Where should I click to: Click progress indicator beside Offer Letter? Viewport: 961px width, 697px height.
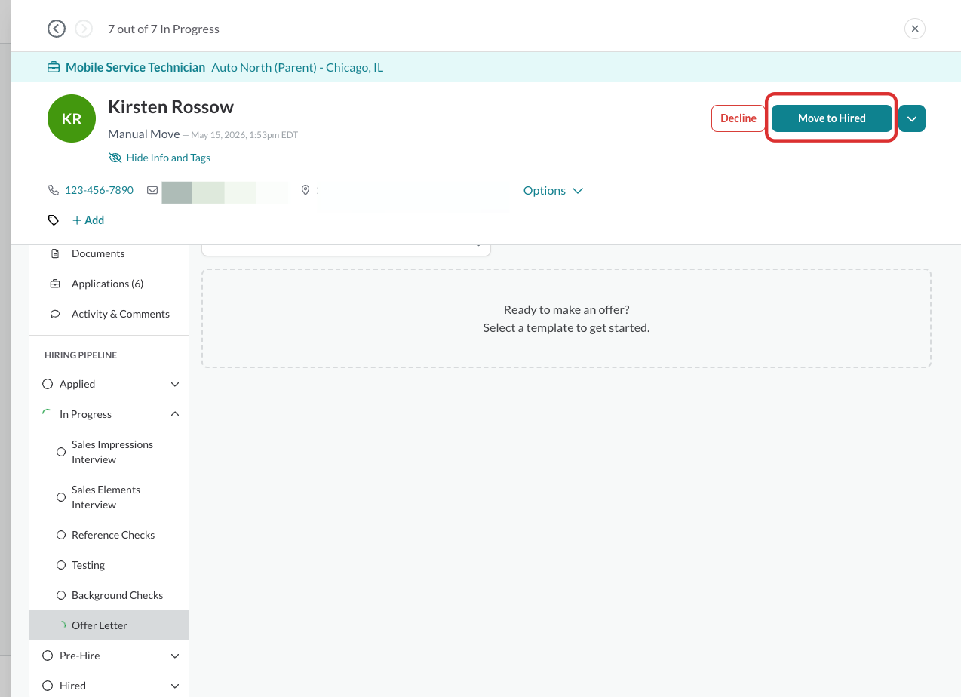coord(62,625)
